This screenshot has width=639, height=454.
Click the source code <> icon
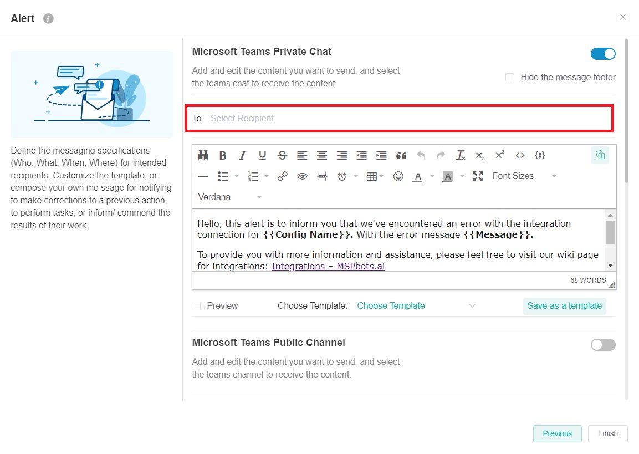tap(520, 156)
